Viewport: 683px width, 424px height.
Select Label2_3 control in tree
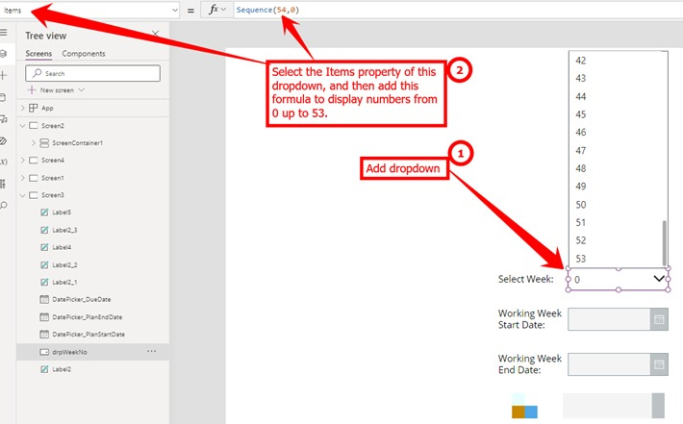(x=64, y=230)
